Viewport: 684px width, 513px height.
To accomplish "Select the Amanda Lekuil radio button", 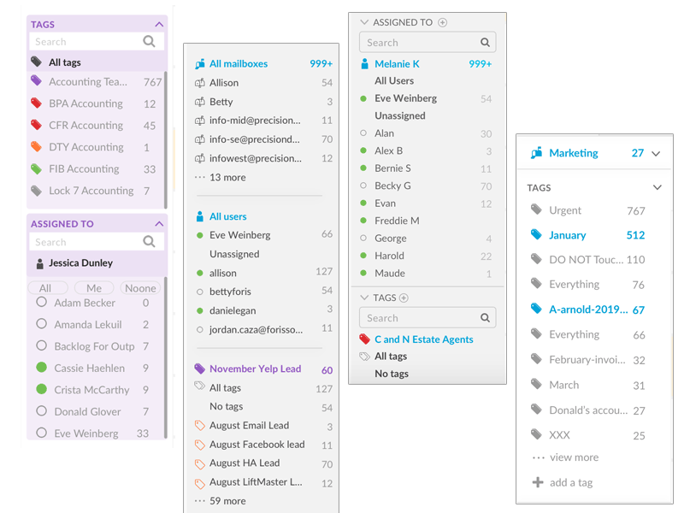I will point(41,324).
